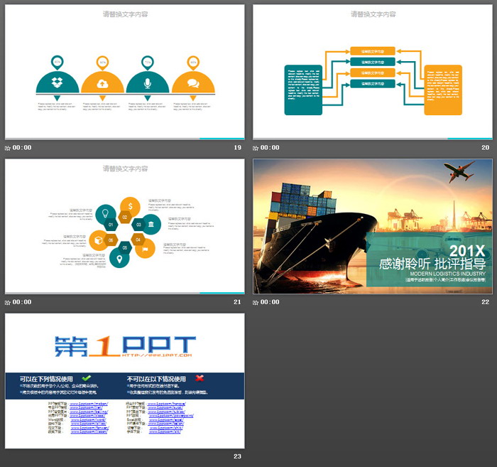Image resolution: width=497 pixels, height=467 pixels.
Task: Click the dollar sign icon on slide 21
Action: tap(130, 206)
